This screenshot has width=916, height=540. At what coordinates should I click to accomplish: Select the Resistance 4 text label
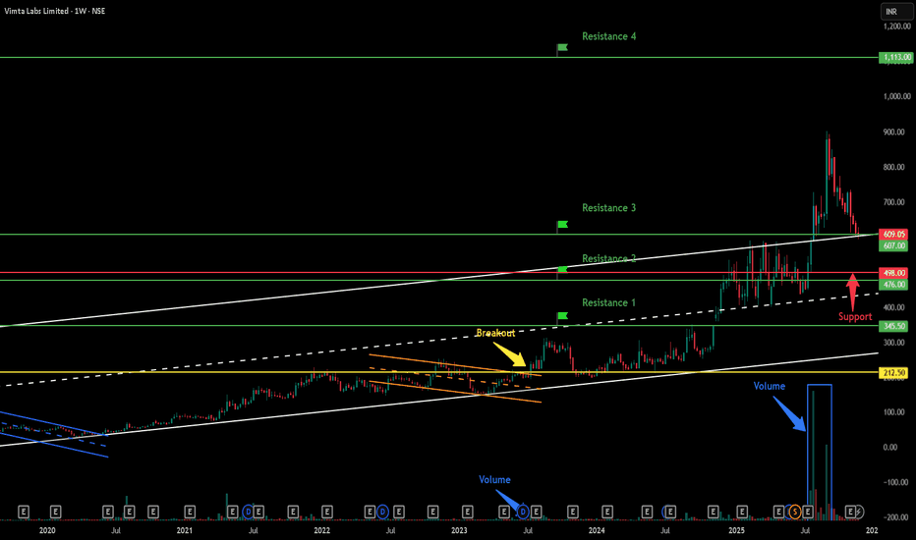tap(608, 36)
